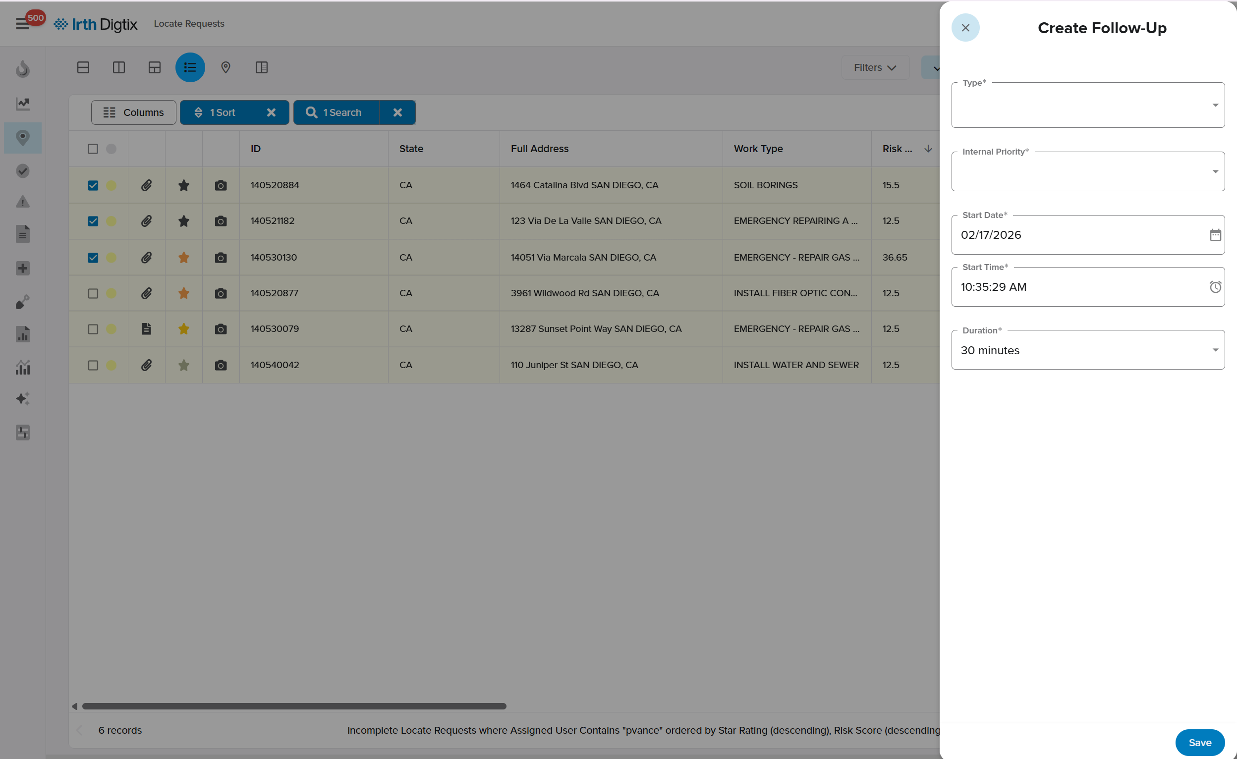Image resolution: width=1237 pixels, height=759 pixels.
Task: Click the calendar icon in Start Date
Action: coord(1214,235)
